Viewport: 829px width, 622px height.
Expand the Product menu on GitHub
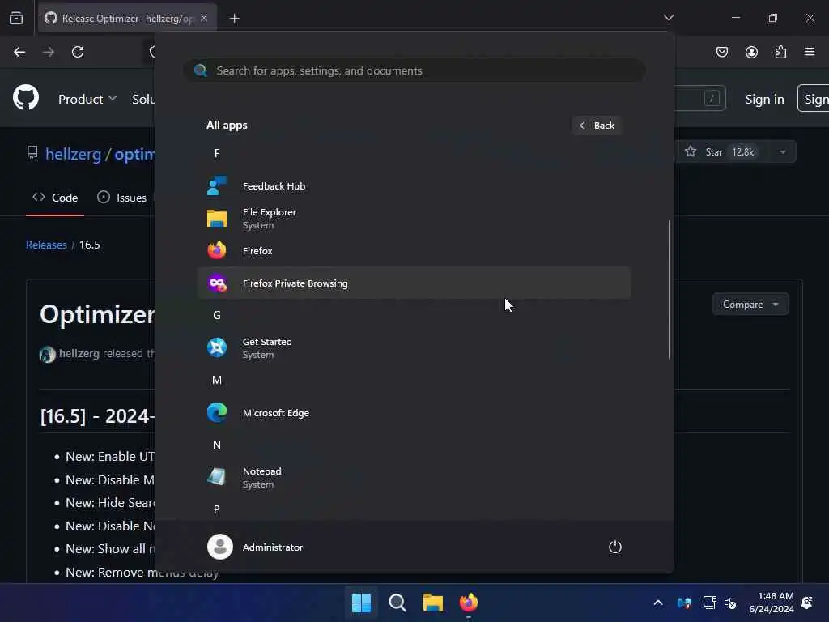click(87, 99)
